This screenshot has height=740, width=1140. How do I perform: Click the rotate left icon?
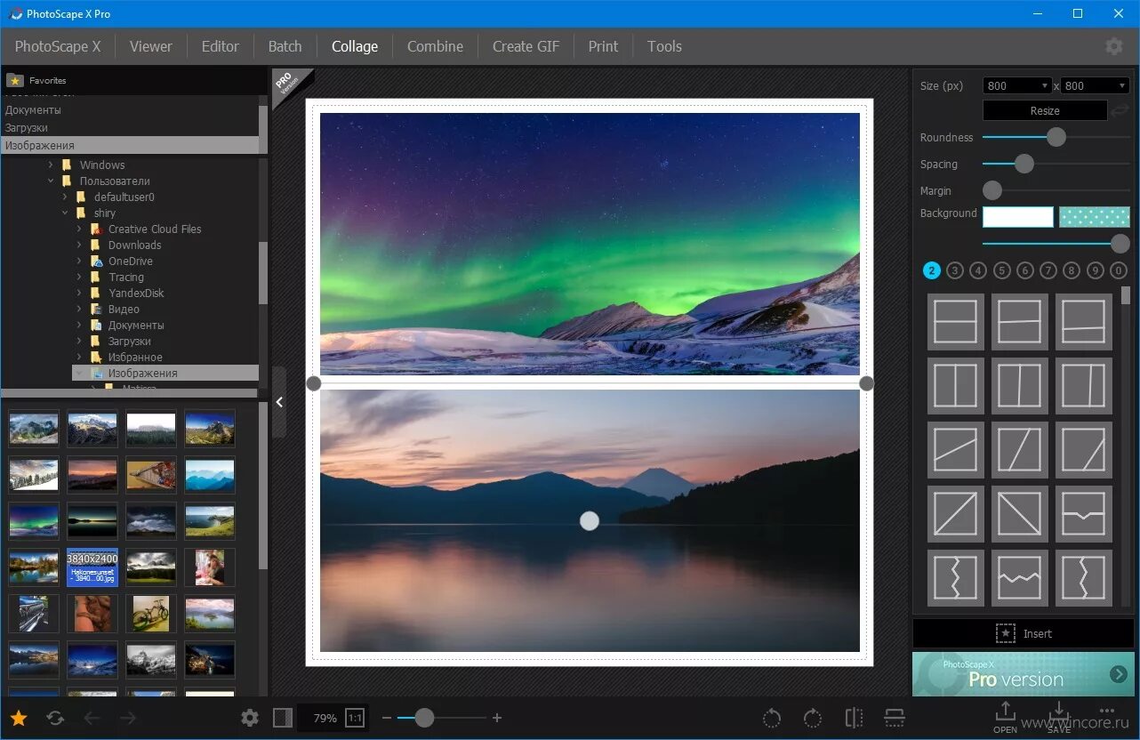[771, 718]
